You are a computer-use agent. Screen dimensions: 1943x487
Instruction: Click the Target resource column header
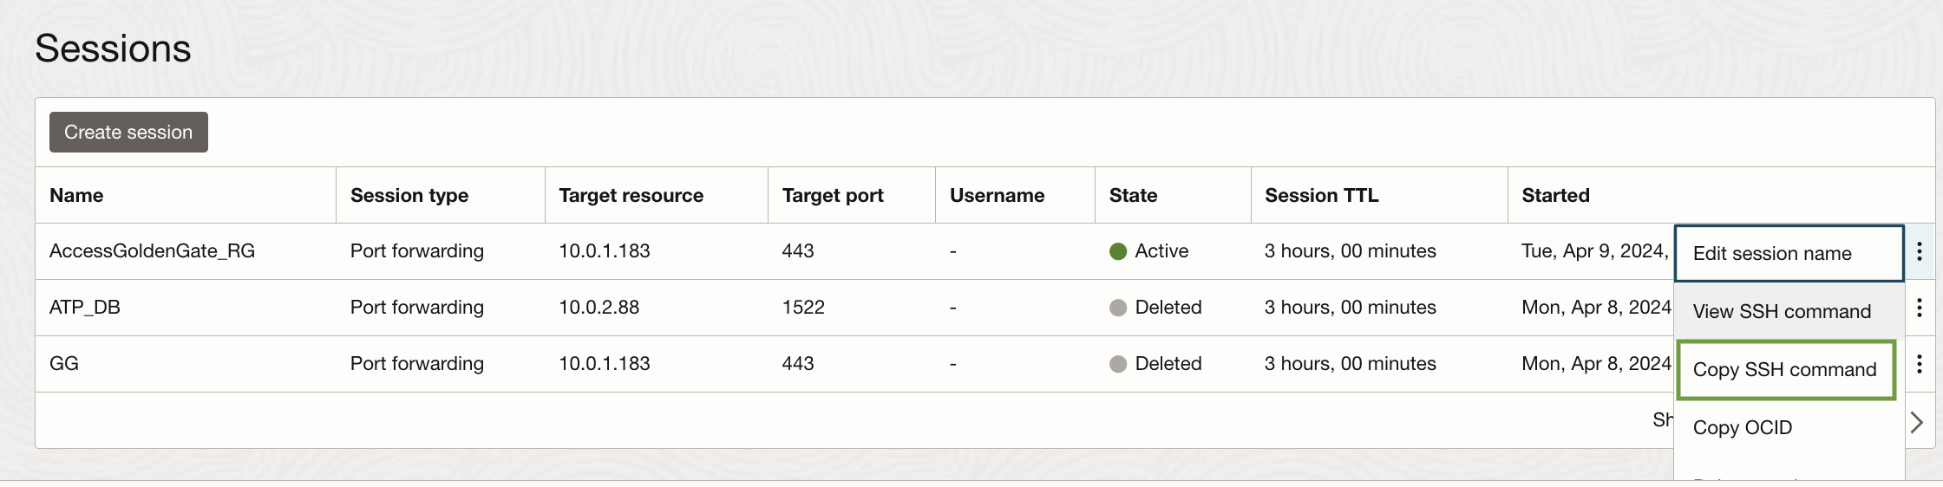point(631,195)
